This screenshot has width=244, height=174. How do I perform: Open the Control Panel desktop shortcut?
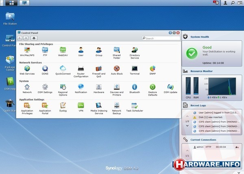[9, 40]
